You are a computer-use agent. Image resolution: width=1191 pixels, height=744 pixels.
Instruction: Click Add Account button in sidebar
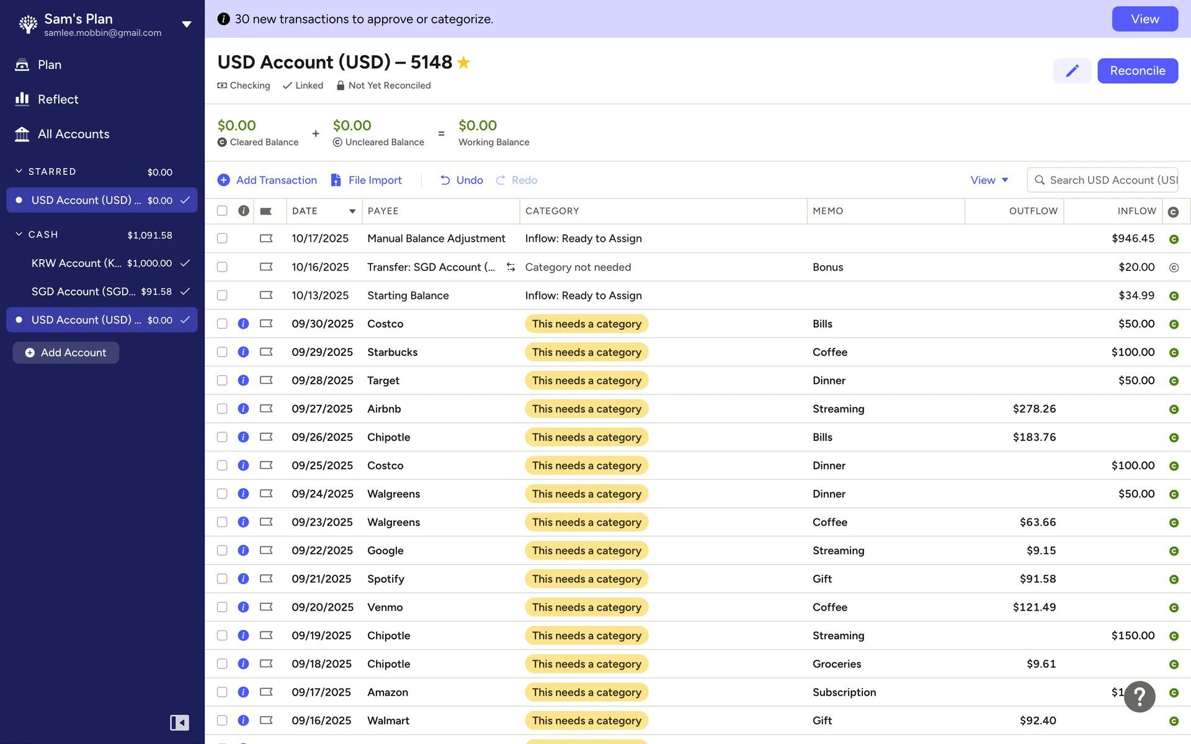[x=66, y=353]
